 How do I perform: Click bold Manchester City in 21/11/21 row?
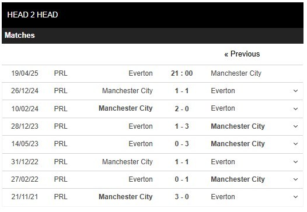click(125, 197)
